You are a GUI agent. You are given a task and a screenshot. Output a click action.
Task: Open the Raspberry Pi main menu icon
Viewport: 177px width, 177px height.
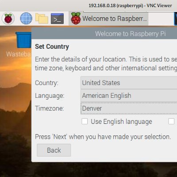[x=8, y=19]
